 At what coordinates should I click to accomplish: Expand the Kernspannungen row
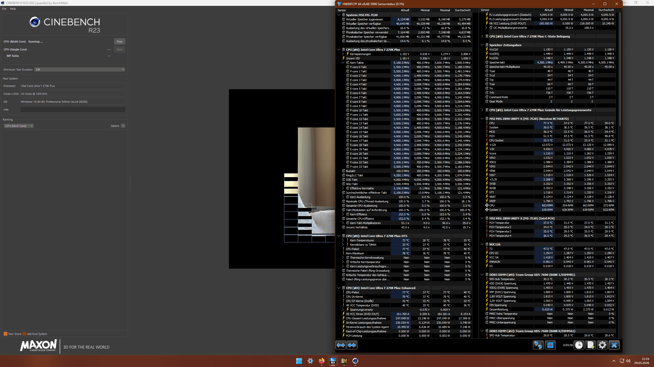coord(343,54)
